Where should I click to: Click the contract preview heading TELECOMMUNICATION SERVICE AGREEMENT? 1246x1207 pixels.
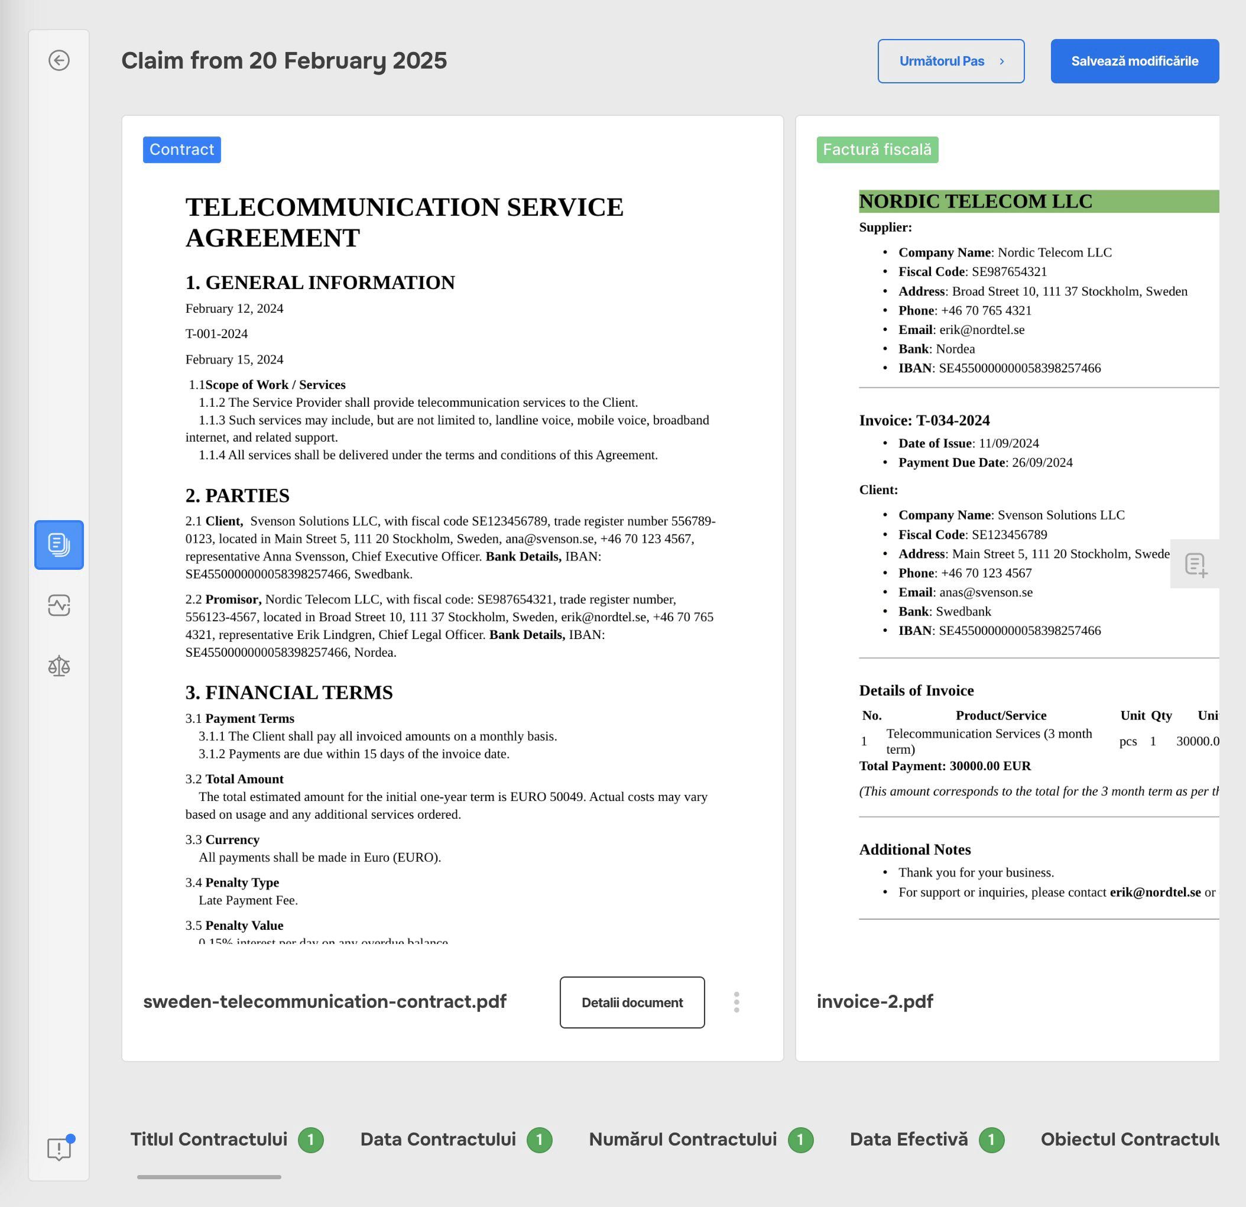point(404,222)
